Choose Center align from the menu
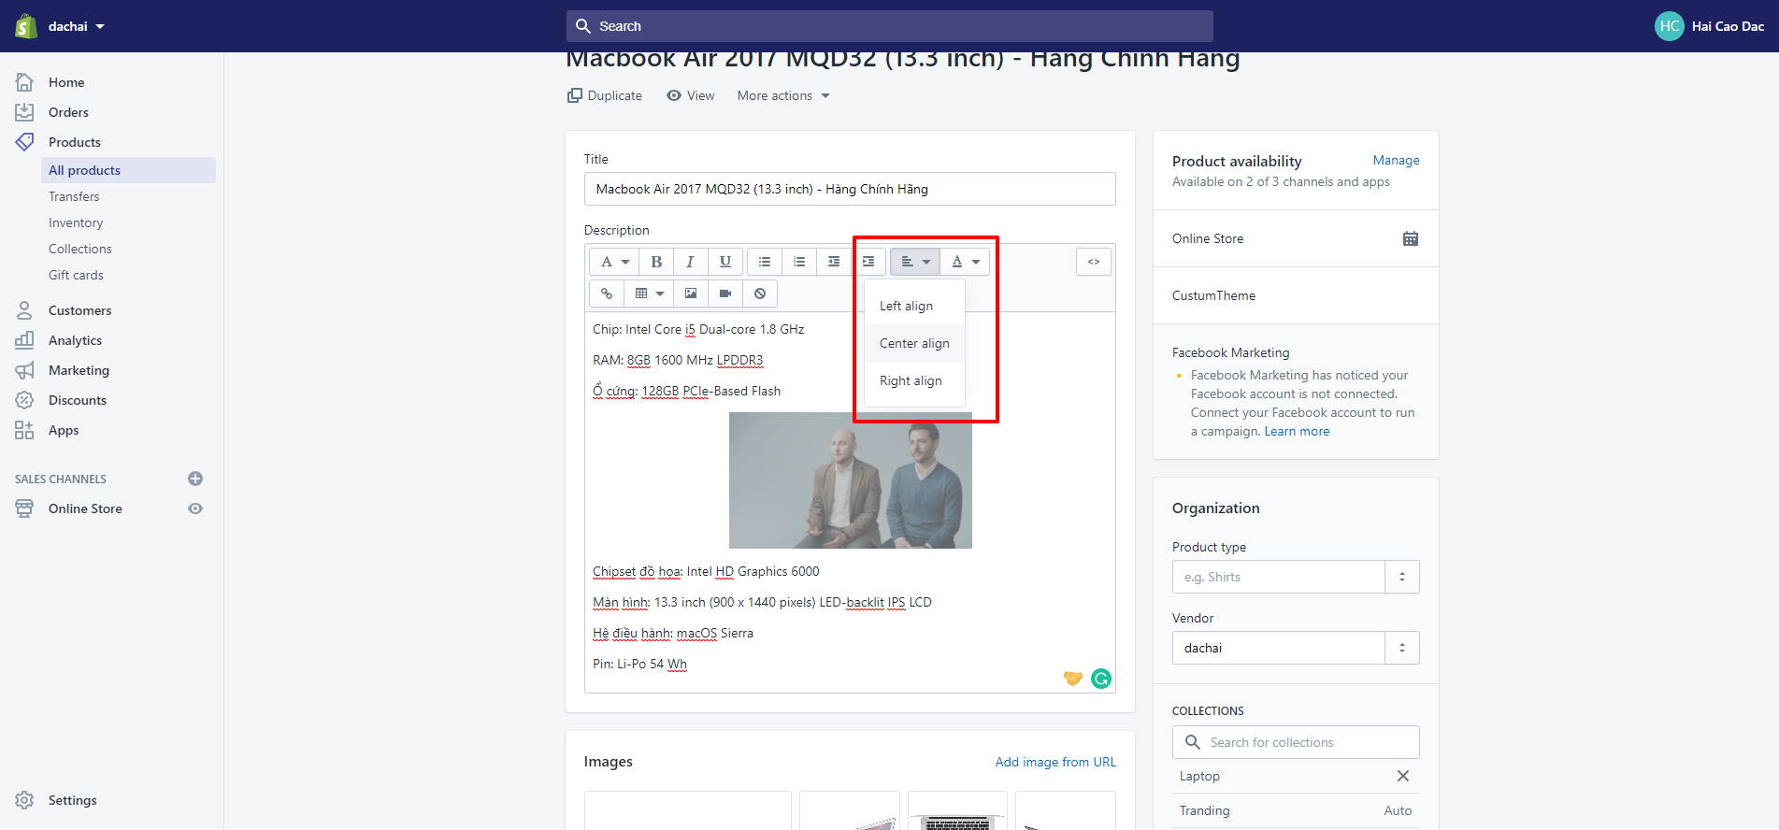This screenshot has width=1779, height=830. pos(914,343)
